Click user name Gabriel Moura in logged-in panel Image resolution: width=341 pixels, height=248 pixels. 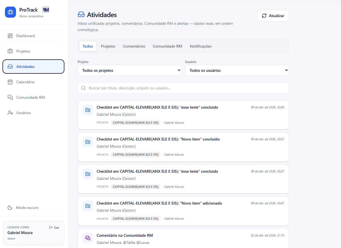[20, 233]
